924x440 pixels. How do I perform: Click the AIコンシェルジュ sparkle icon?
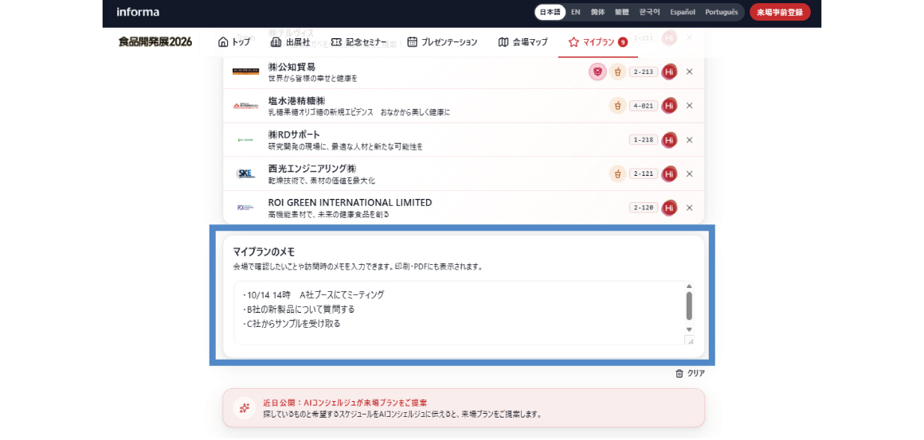tap(244, 407)
